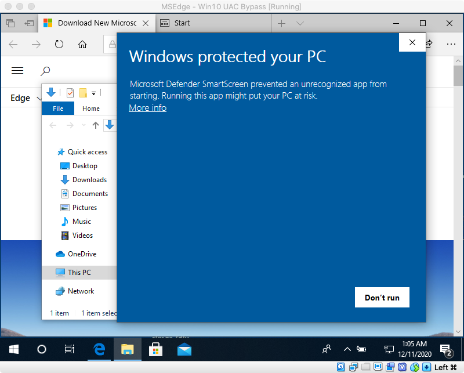
Task: Go to Edge home page icon
Action: coord(82,45)
